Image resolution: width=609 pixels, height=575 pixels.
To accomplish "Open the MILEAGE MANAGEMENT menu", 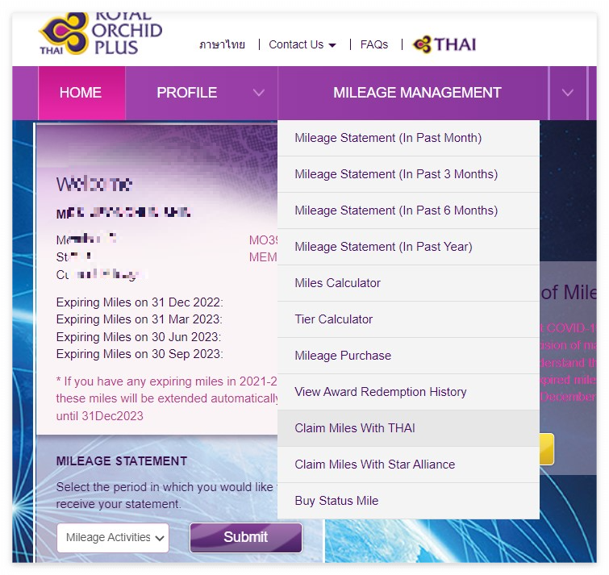I will click(x=417, y=93).
